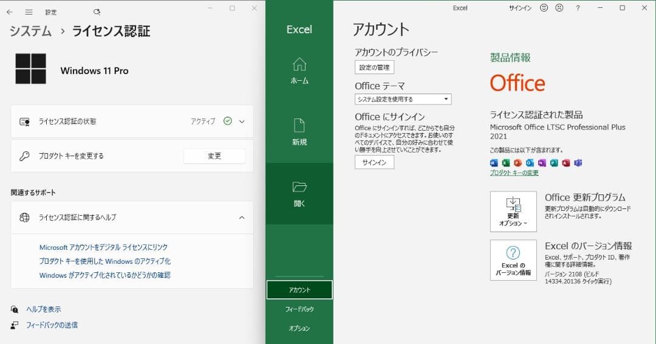Click the ヘルプを表示 link
This screenshot has height=344, width=656.
pyautogui.click(x=44, y=309)
